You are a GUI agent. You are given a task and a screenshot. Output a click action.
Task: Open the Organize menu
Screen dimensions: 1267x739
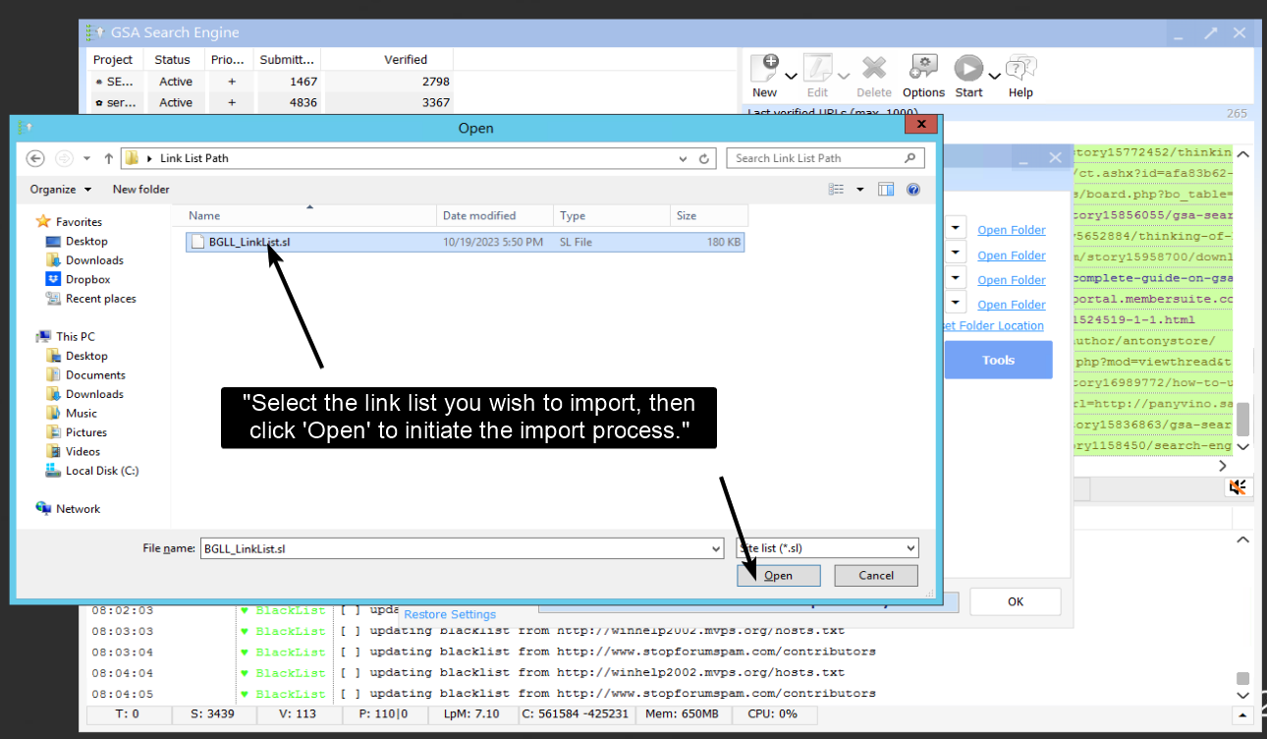coord(60,189)
